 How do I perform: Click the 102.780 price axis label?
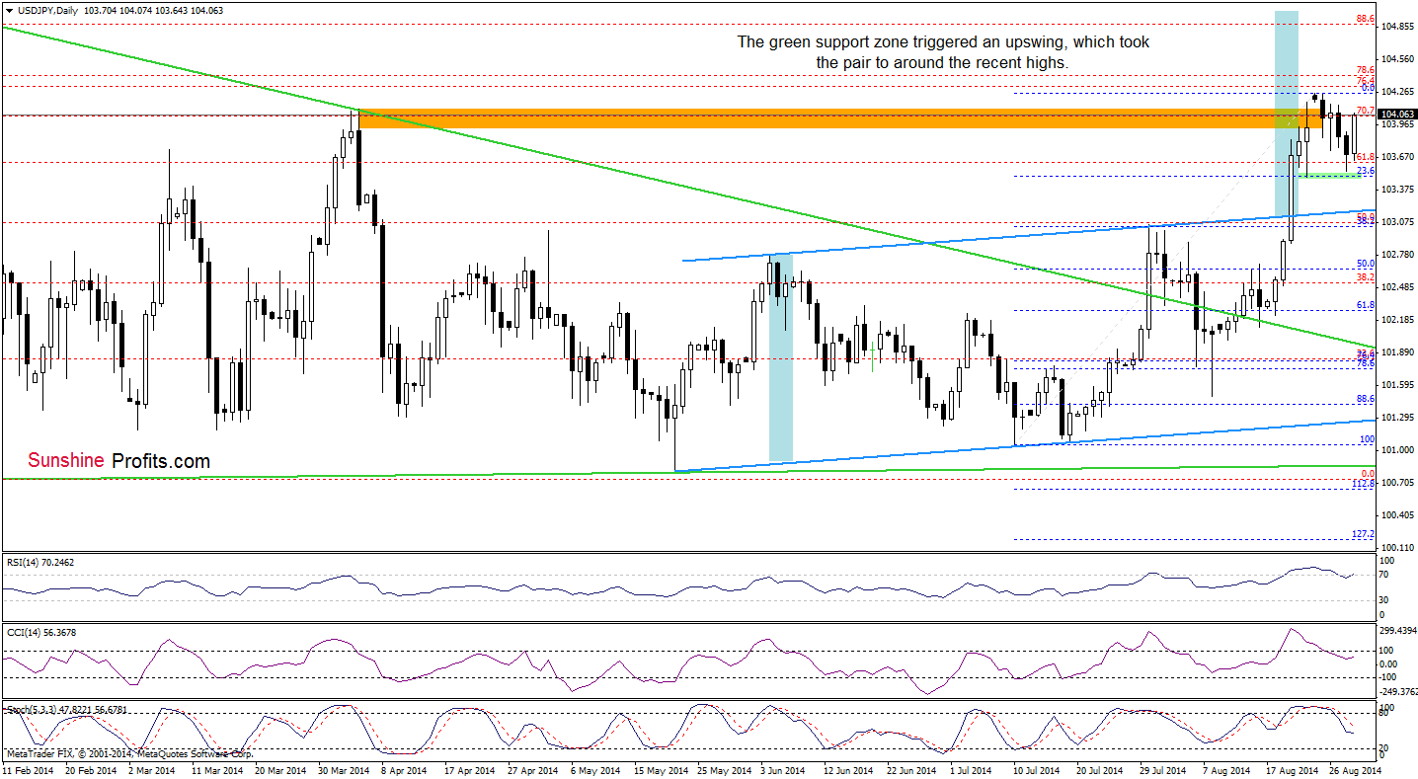point(1398,255)
